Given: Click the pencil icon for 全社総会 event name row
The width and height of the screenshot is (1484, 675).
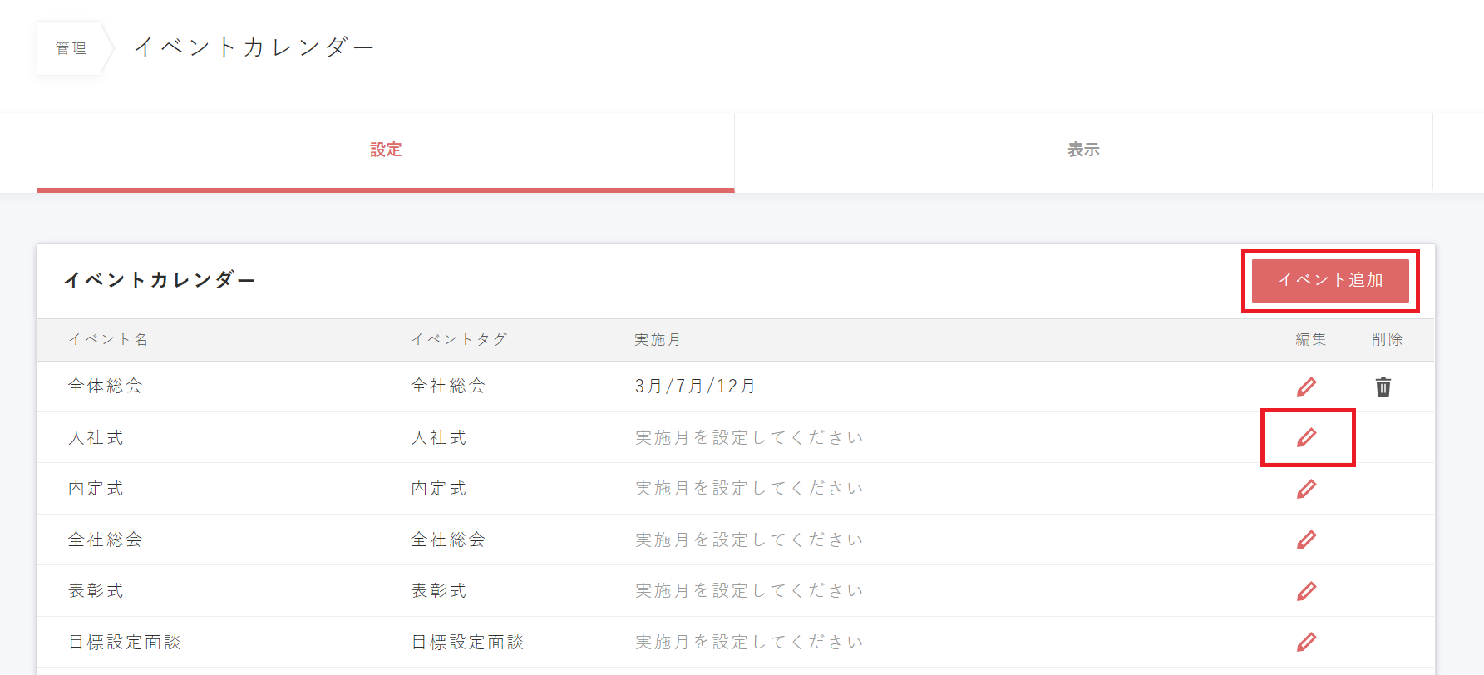Looking at the screenshot, I should [x=1306, y=540].
